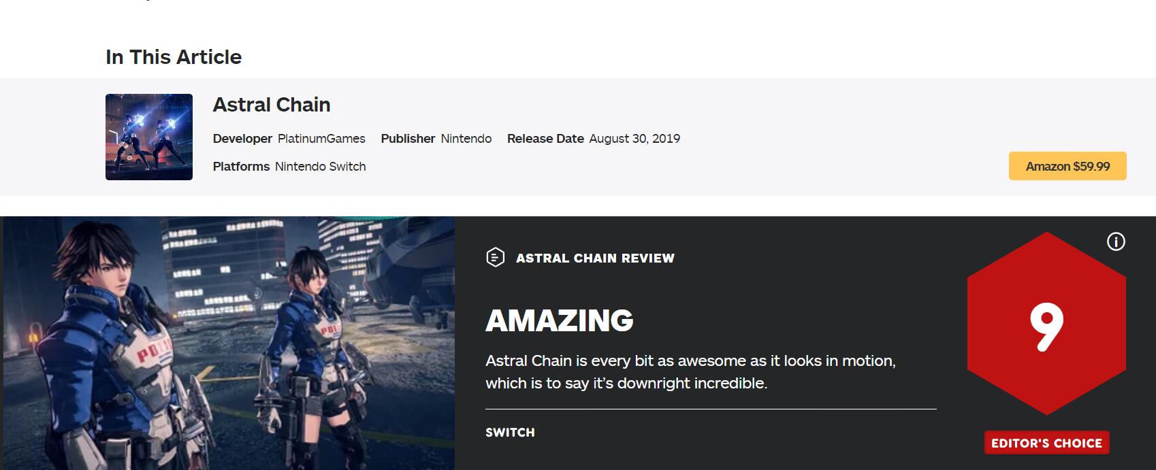Click the review summary sentence
Screen dimensions: 1156x470
(x=690, y=372)
